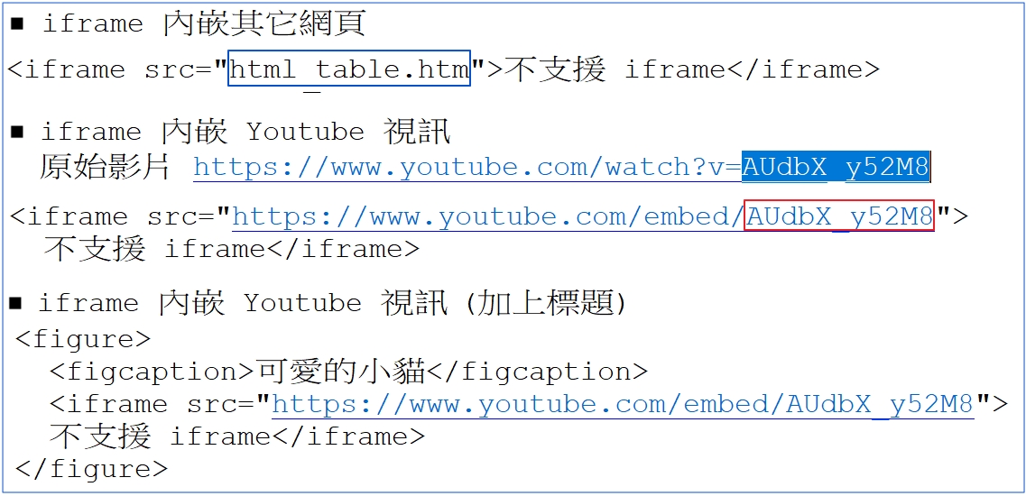The height and width of the screenshot is (496, 1026).
Task: Click '不支援 iframe' text in first code line
Action: pyautogui.click(x=614, y=69)
